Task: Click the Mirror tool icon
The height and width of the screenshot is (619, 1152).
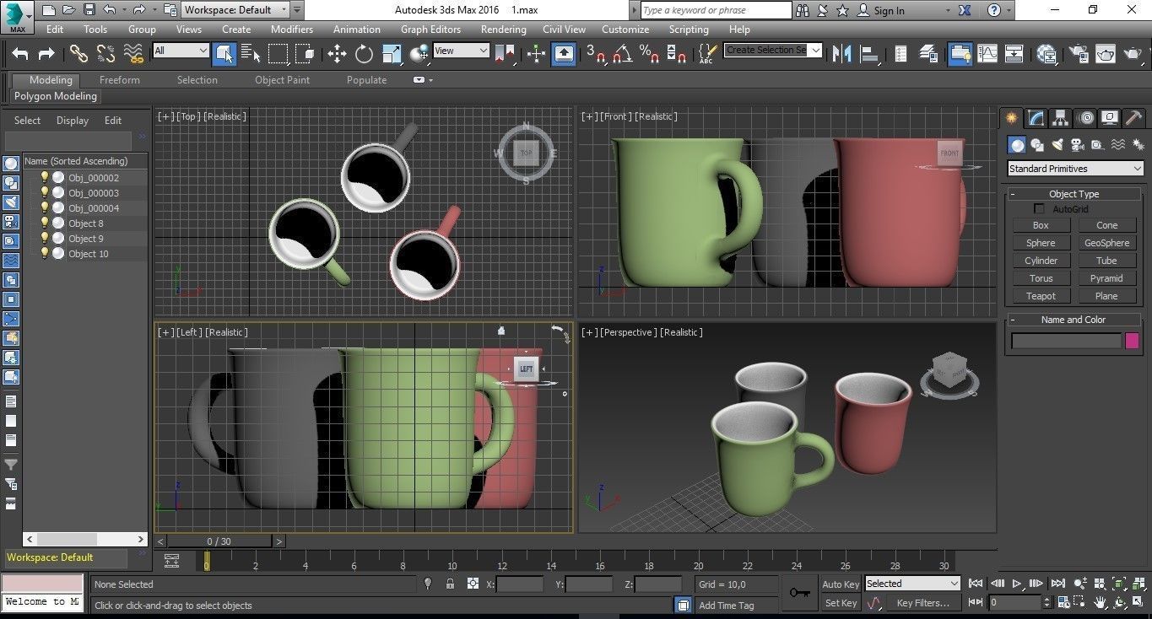Action: (x=841, y=54)
